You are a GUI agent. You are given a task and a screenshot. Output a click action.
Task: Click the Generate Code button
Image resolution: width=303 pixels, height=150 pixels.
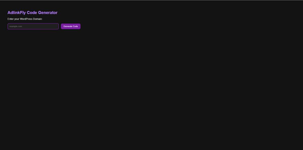(x=71, y=26)
